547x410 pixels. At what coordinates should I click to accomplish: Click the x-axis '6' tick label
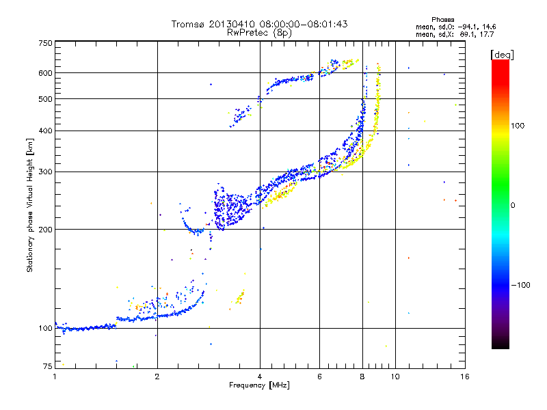(319, 377)
